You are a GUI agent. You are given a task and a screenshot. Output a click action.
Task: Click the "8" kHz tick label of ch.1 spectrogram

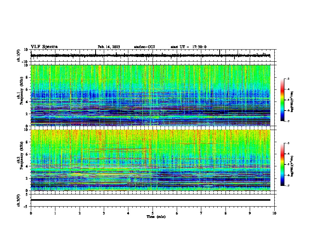27,77
